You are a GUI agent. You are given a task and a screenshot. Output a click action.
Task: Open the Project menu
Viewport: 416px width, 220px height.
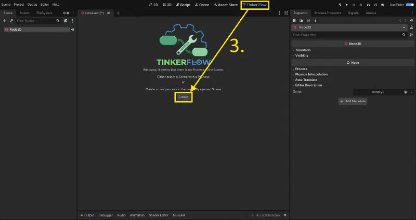(19, 5)
